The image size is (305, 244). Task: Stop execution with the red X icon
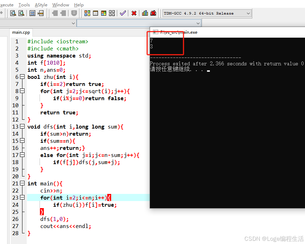coord(134,13)
